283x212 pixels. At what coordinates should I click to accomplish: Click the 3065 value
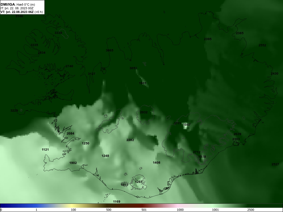110,50
